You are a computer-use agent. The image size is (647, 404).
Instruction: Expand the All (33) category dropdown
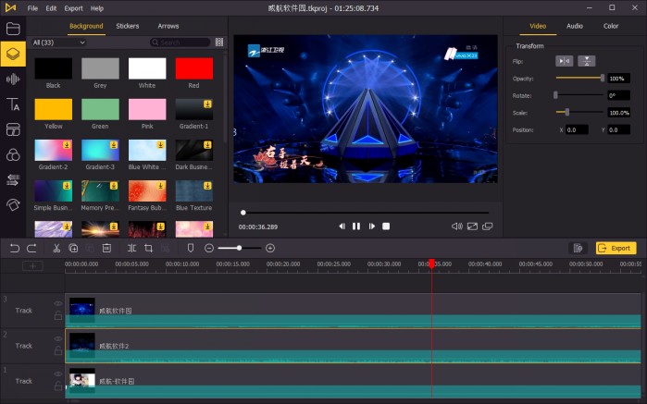click(58, 42)
